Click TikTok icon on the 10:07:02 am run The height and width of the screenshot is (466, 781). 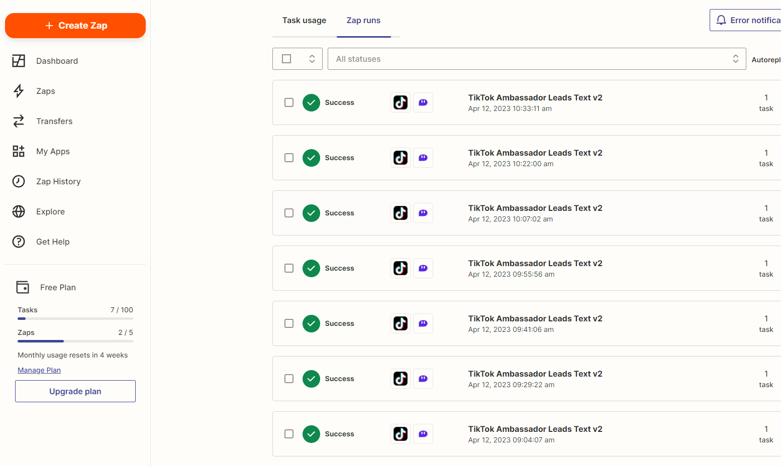[x=401, y=213]
